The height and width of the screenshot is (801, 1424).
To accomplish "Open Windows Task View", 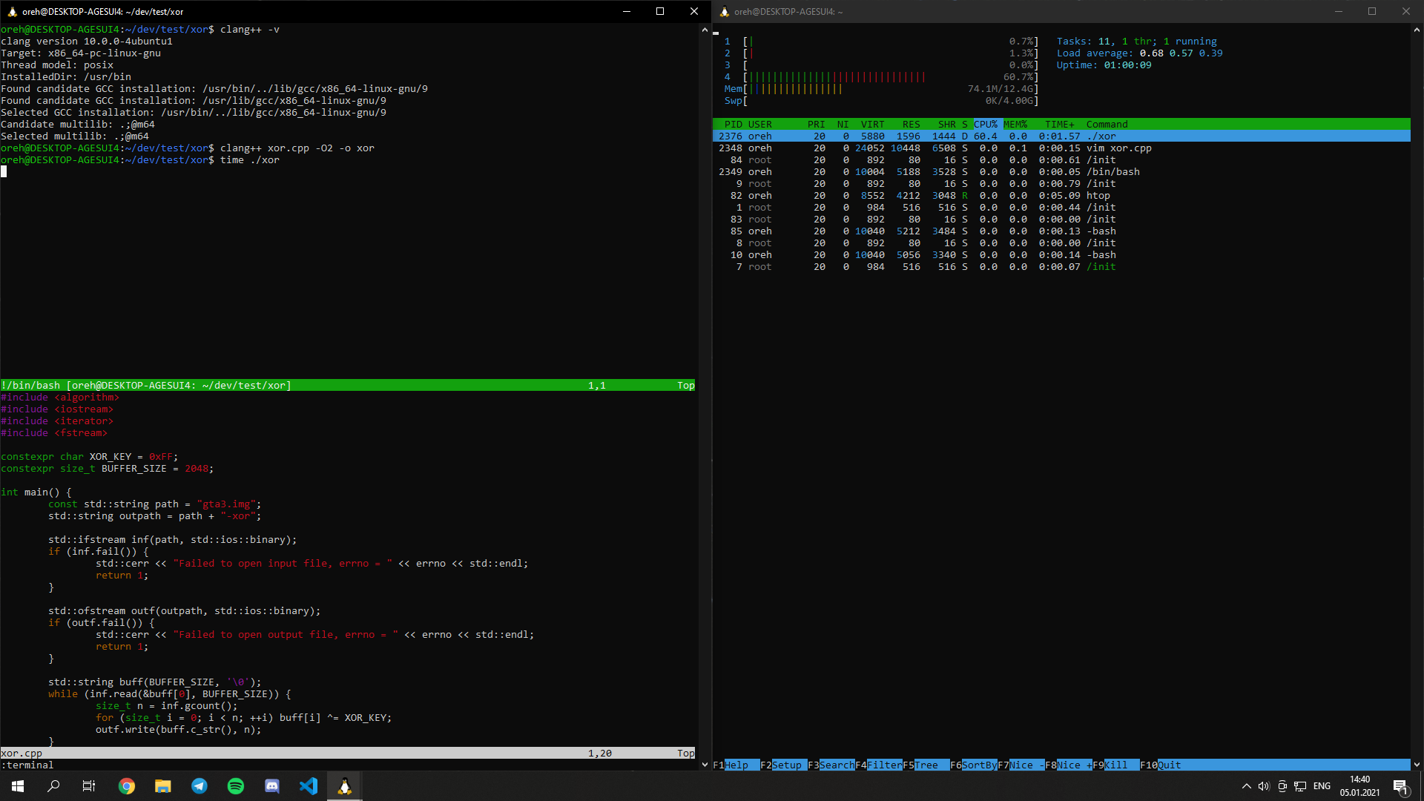I will coord(89,786).
